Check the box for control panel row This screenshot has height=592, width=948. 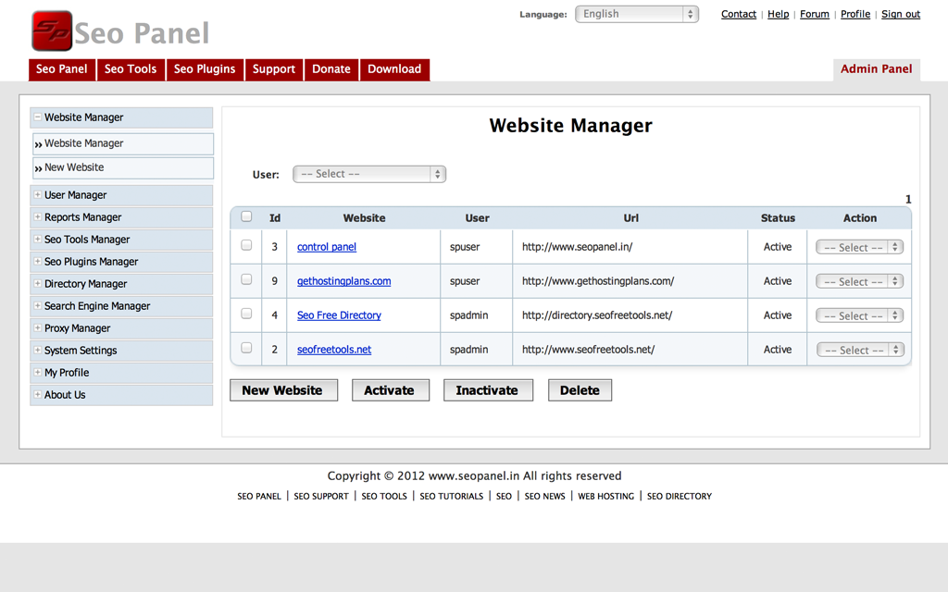(246, 246)
